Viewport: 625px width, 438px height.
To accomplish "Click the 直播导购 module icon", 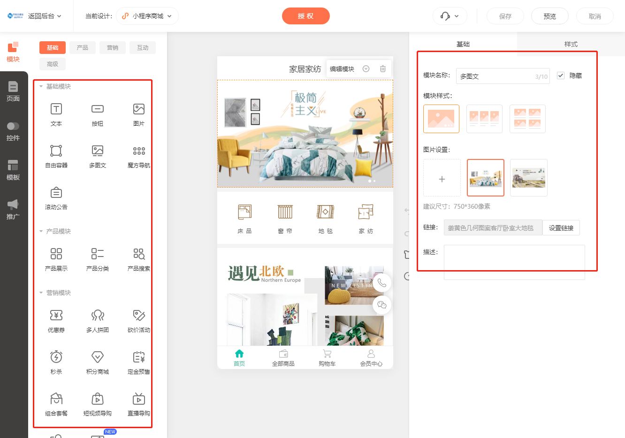I will tap(138, 404).
